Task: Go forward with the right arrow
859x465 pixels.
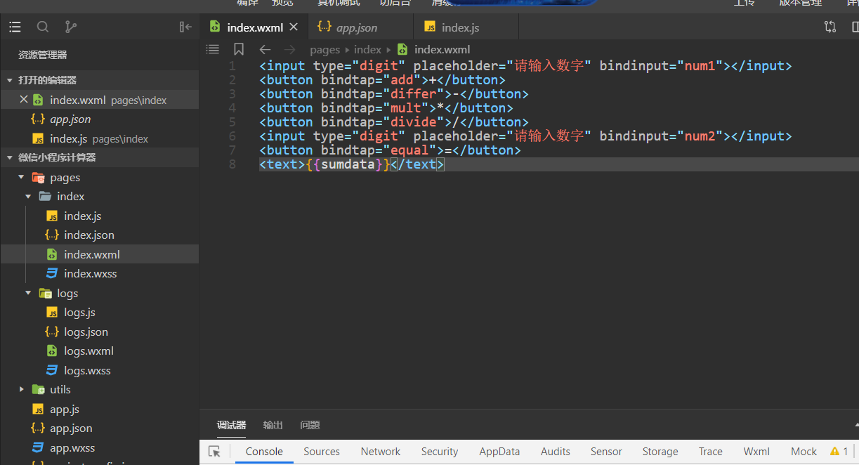Action: [x=289, y=50]
